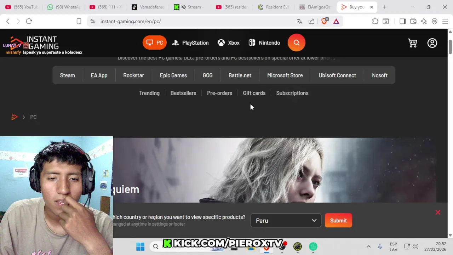View site information icon in address bar

click(93, 21)
